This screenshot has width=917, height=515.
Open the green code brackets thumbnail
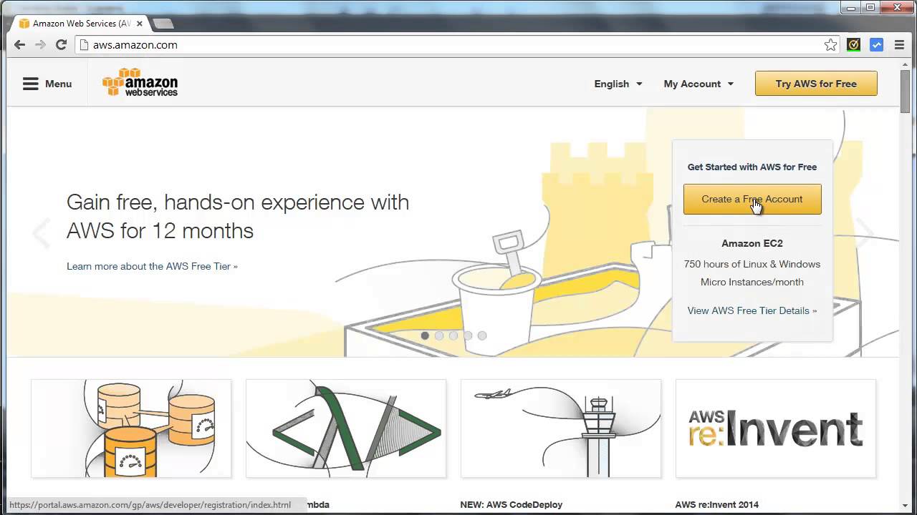[346, 428]
